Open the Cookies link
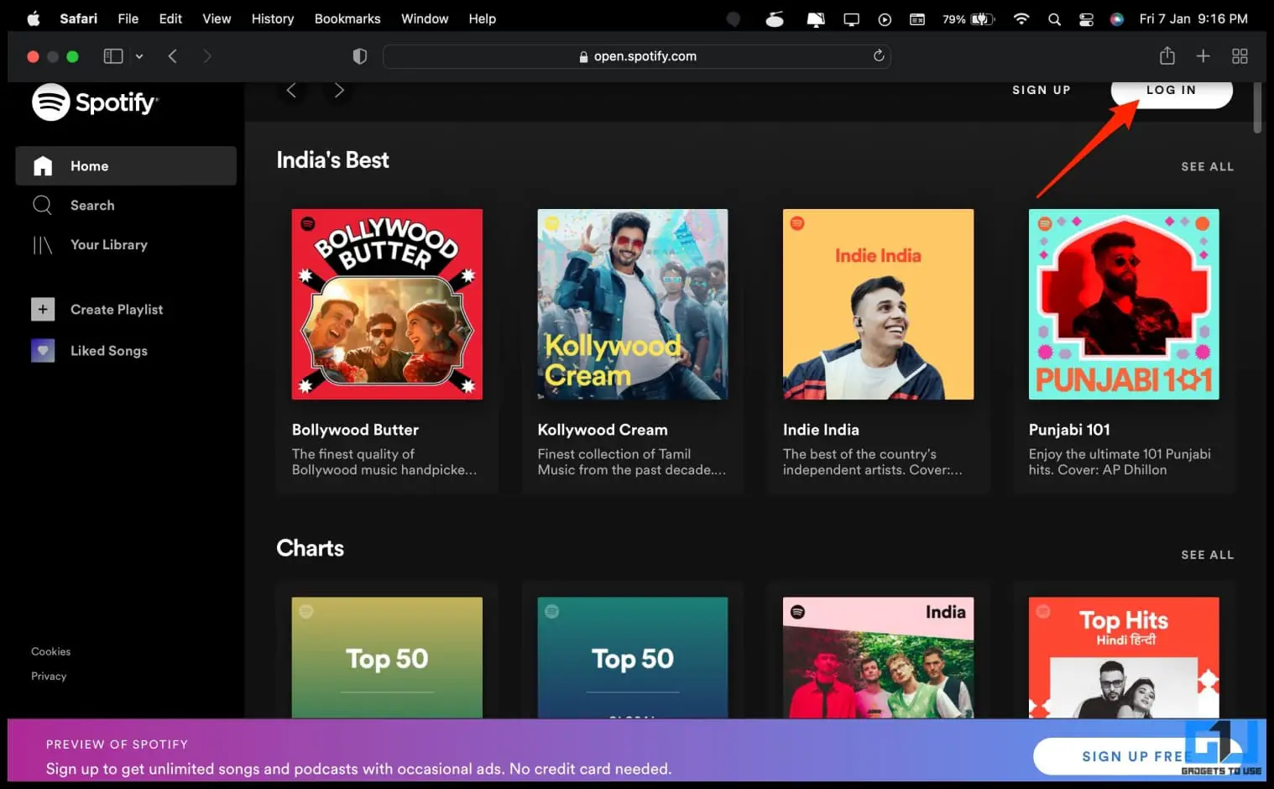Image resolution: width=1274 pixels, height=789 pixels. 51,651
